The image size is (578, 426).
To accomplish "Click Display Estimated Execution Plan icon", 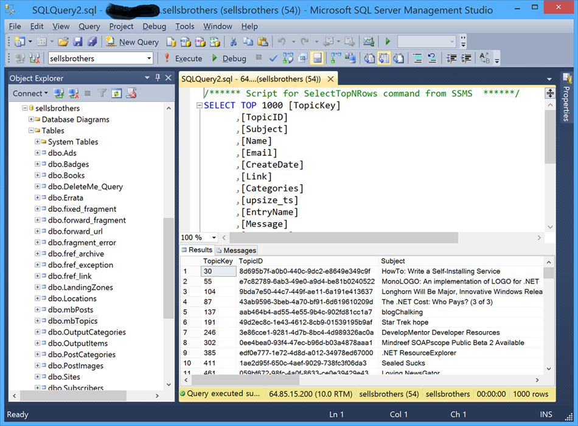I will (288, 58).
